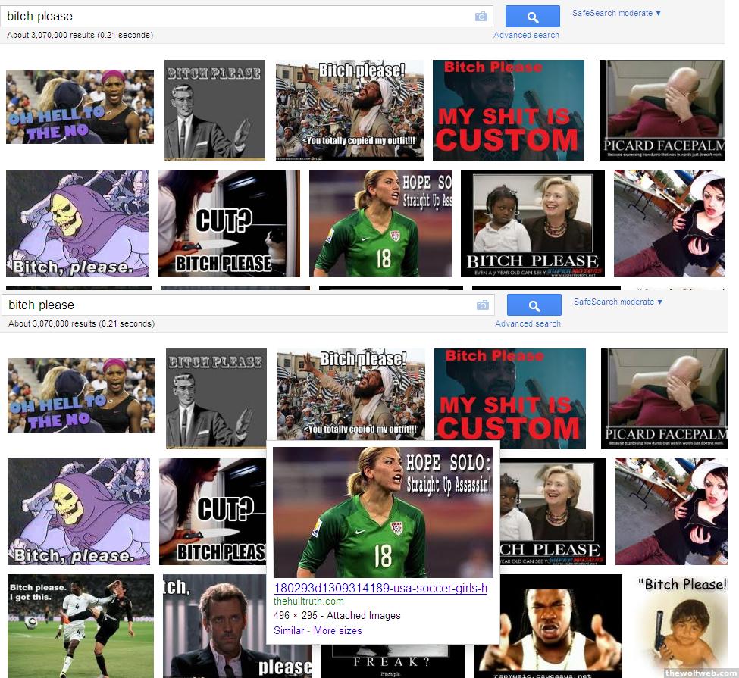Open the upper 'My Shit Is Custom' thumbnail
The width and height of the screenshot is (739, 678).
tap(508, 110)
